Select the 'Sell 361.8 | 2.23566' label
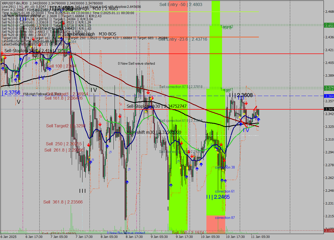Screen dimensions: 334x240 point(63,202)
